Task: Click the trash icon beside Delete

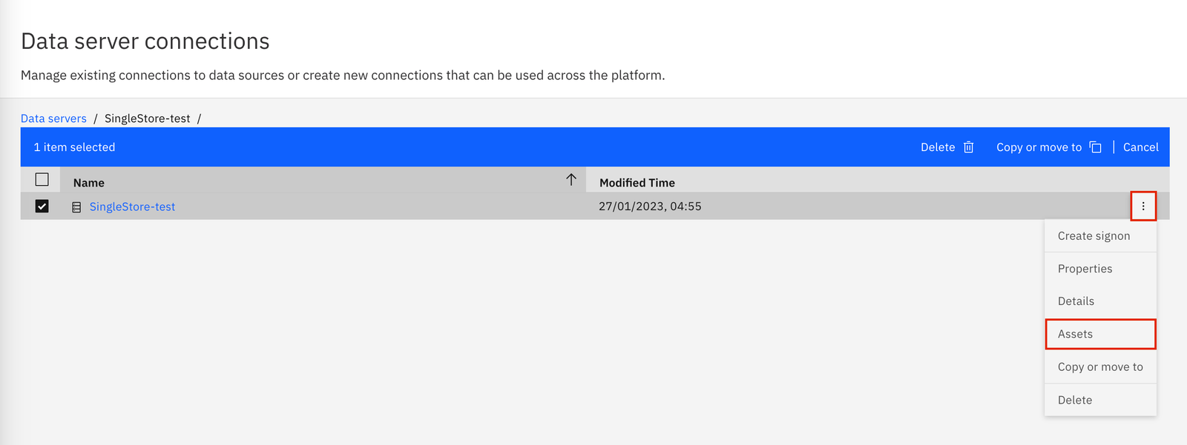Action: tap(968, 147)
